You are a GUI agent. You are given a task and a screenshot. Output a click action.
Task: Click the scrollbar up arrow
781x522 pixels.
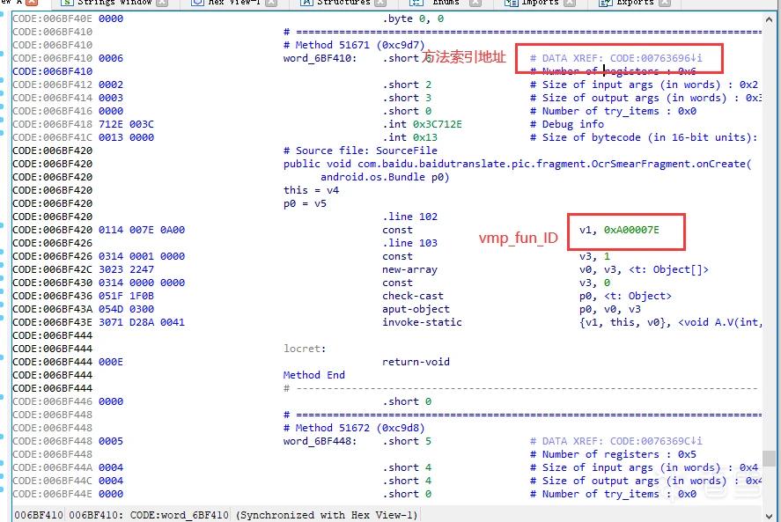(769, 19)
